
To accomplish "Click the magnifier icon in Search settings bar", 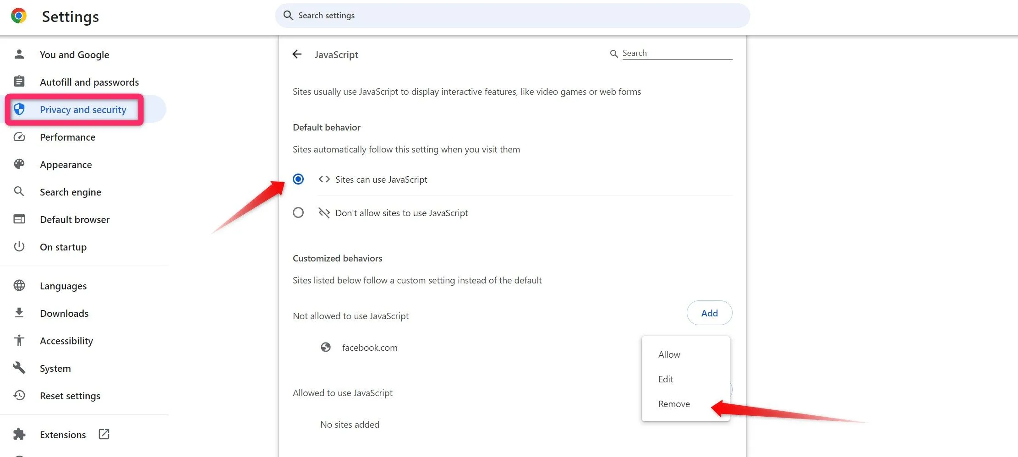I will pos(288,16).
